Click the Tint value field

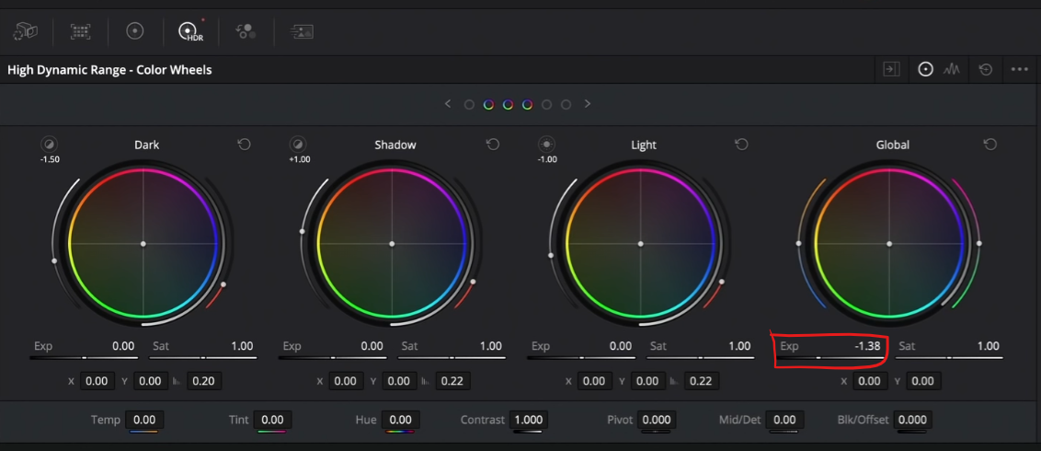[x=272, y=420]
